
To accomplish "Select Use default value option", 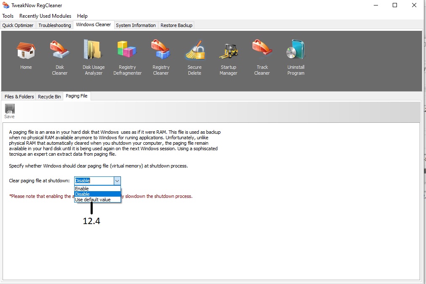I will (x=97, y=200).
